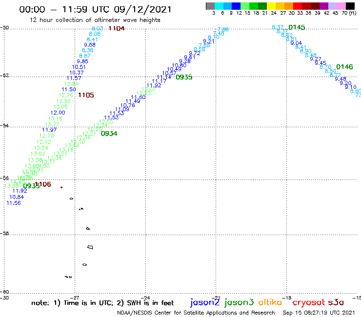Click the "12 hour collection of altimeter wave heights" subtitle
The width and height of the screenshot is (361, 317).
click(95, 20)
